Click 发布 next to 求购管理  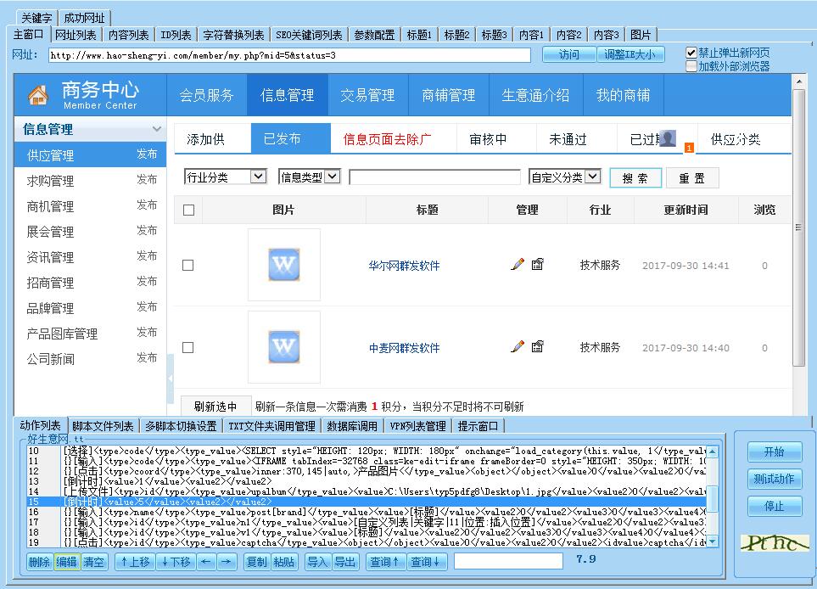pos(147,179)
